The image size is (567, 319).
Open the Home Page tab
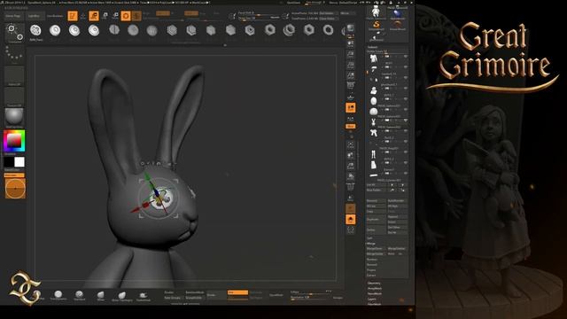coord(13,16)
